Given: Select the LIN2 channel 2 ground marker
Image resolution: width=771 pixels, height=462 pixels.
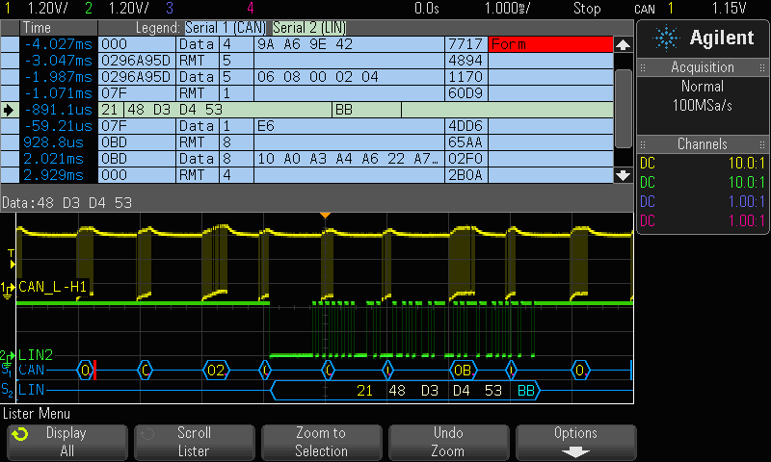Looking at the screenshot, I should point(8,355).
